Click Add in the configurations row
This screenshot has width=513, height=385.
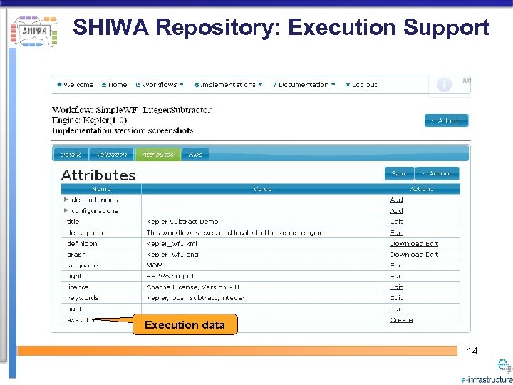397,211
